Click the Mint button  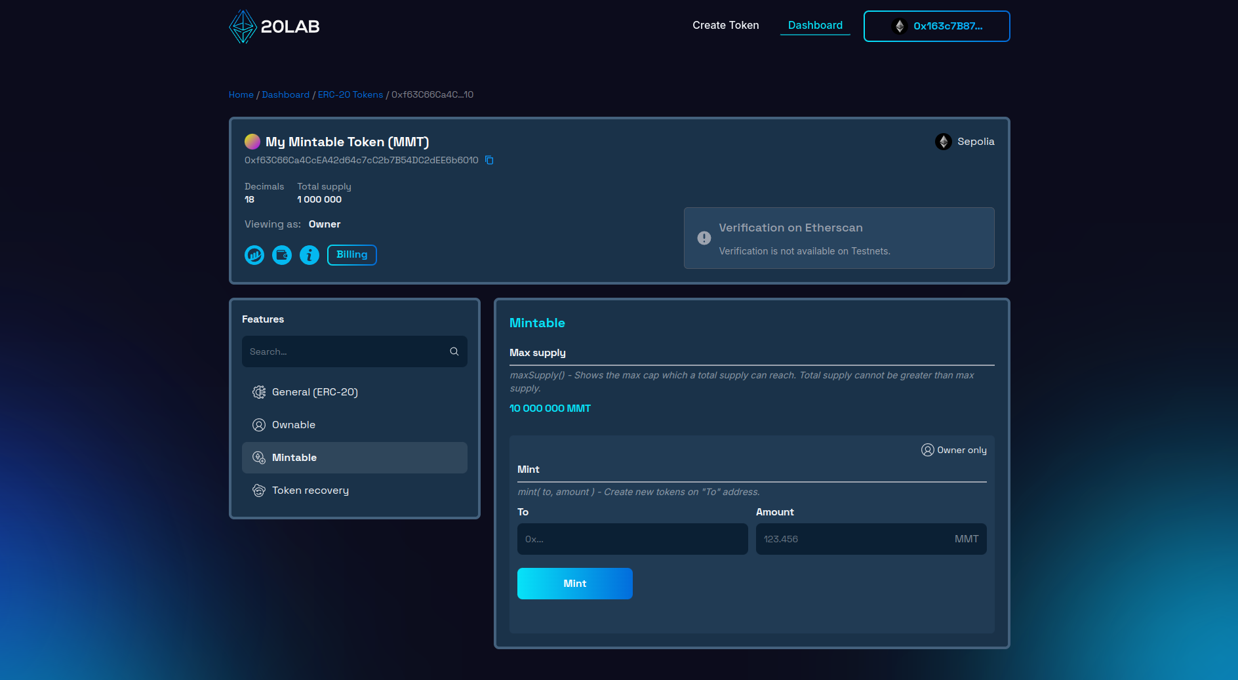click(x=575, y=584)
